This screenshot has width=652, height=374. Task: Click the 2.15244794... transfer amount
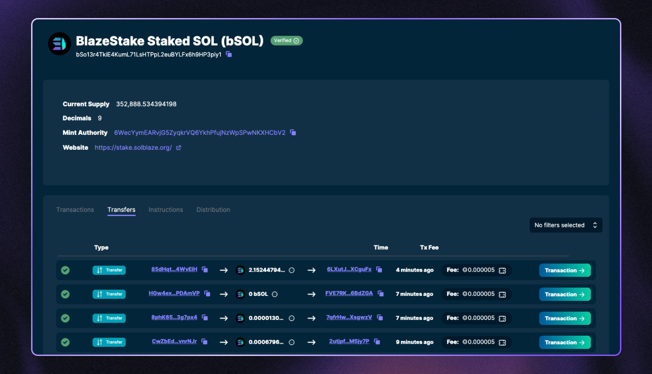pyautogui.click(x=267, y=270)
